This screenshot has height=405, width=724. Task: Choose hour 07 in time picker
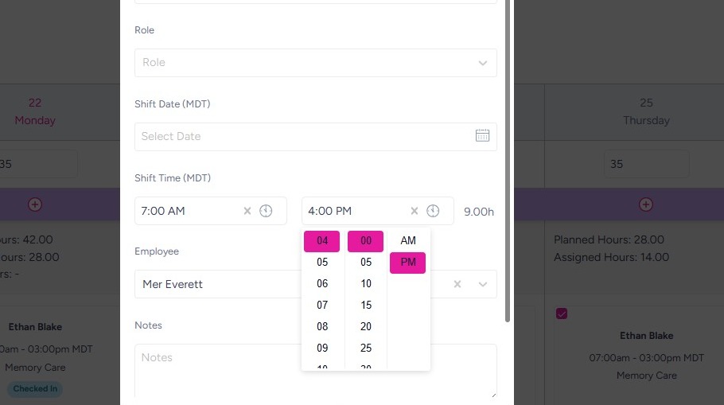click(x=322, y=305)
